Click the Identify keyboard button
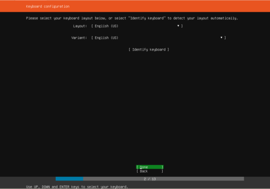The width and height of the screenshot is (270, 189). click(x=149, y=50)
